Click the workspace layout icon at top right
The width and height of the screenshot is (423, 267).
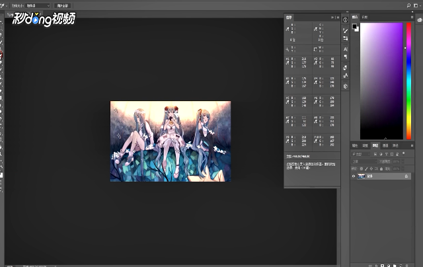tap(416, 5)
